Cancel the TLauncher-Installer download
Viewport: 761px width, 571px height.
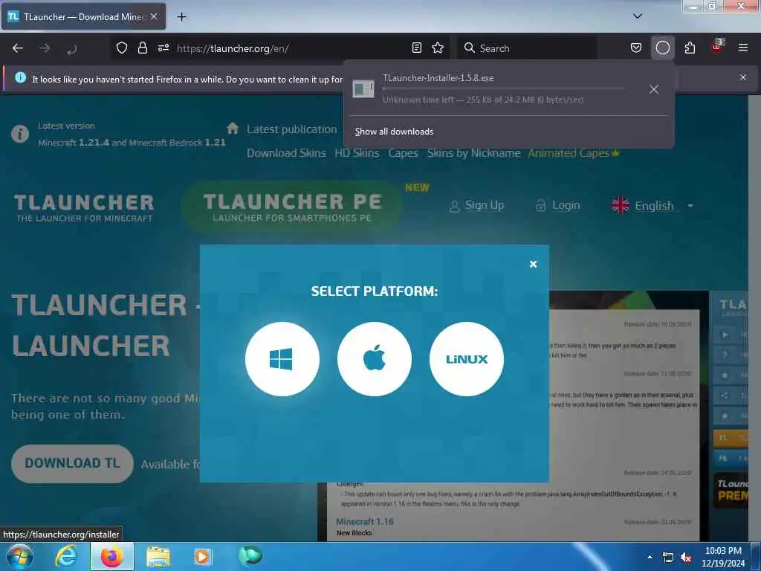[x=654, y=89]
